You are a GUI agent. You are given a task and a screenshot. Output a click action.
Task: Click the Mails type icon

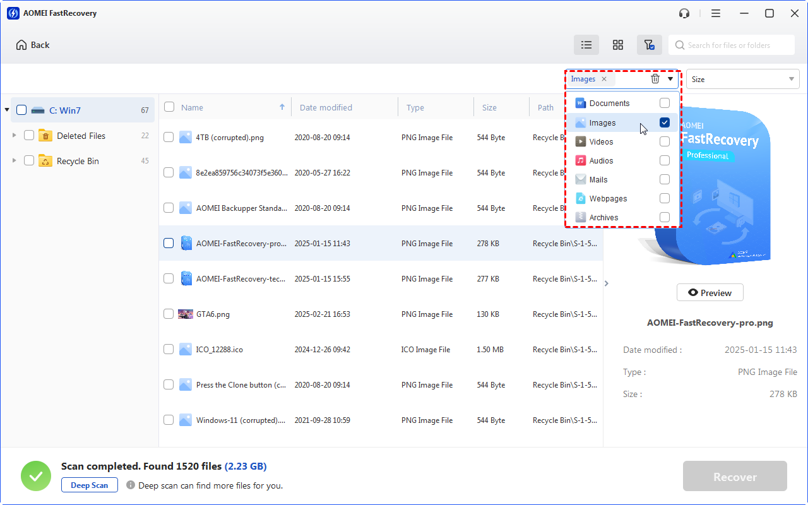(581, 179)
